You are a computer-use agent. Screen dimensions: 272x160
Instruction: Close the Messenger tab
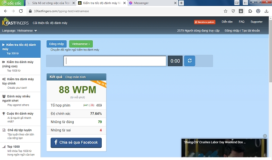(x=175, y=3)
